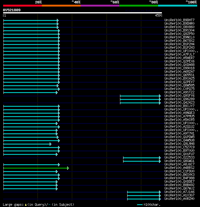Click the green alignment bar of A4RRS2
The width and height of the screenshot is (200, 207).
(36, 168)
